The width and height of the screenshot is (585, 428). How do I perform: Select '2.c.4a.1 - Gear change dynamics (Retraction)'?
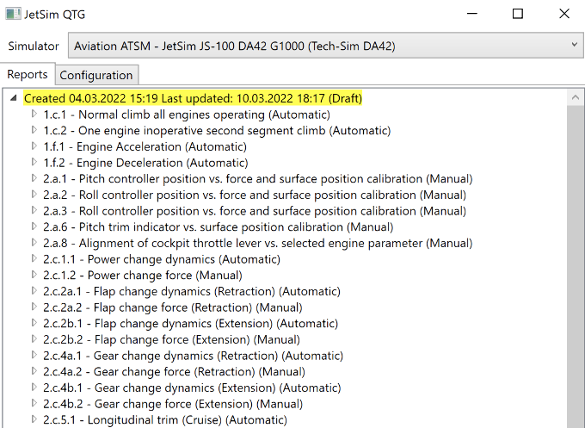(x=193, y=356)
